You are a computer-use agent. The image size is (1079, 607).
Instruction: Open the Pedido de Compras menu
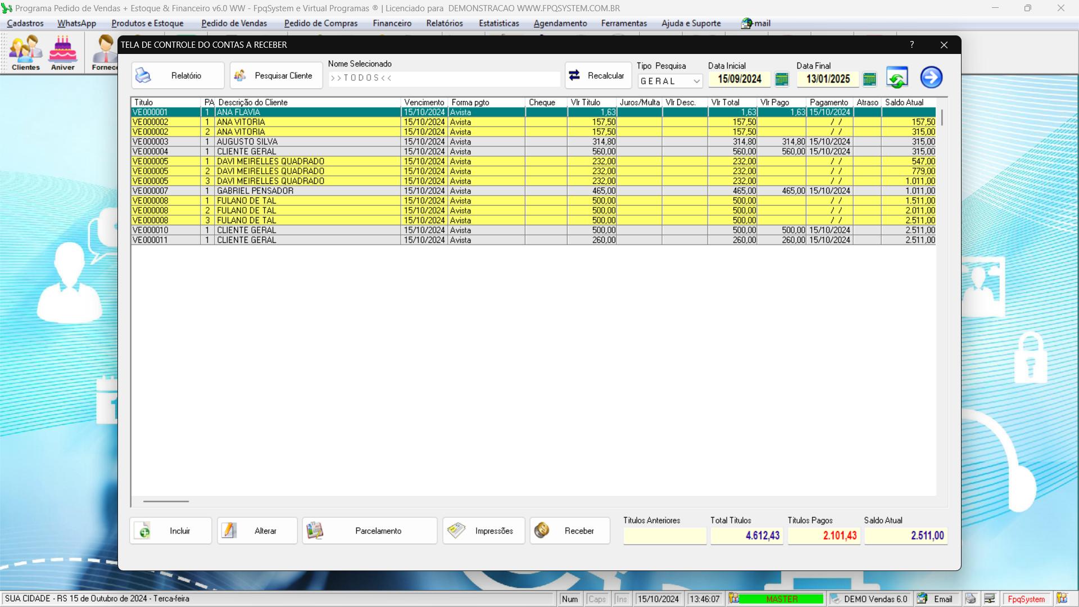(x=321, y=23)
